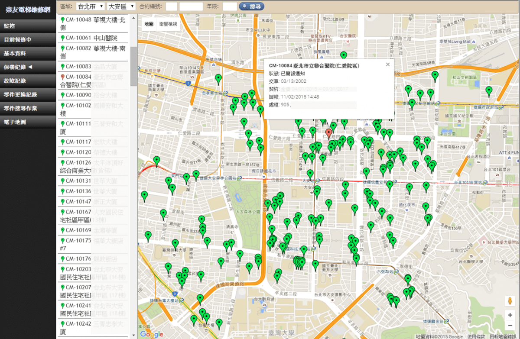Open the 大安區 district dropdown
This screenshot has width=520, height=339.
point(122,6)
